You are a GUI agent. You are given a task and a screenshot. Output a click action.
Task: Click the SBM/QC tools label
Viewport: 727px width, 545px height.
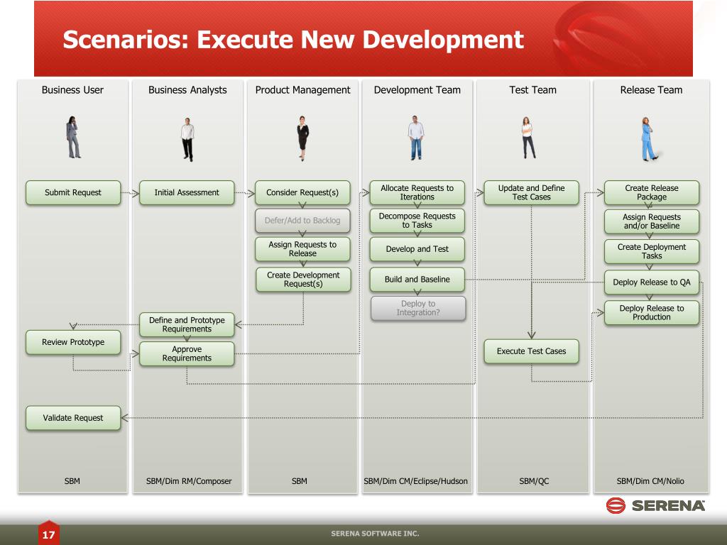[x=534, y=481]
